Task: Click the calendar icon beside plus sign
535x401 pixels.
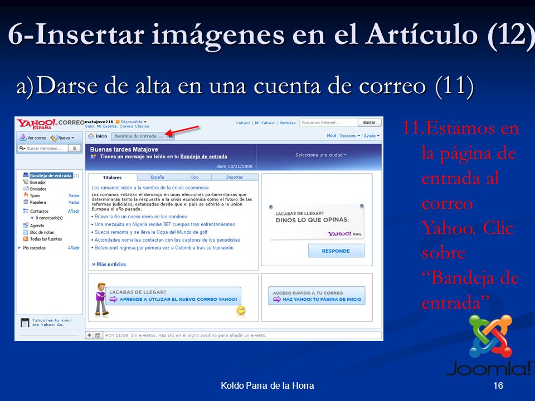Action: 98,335
